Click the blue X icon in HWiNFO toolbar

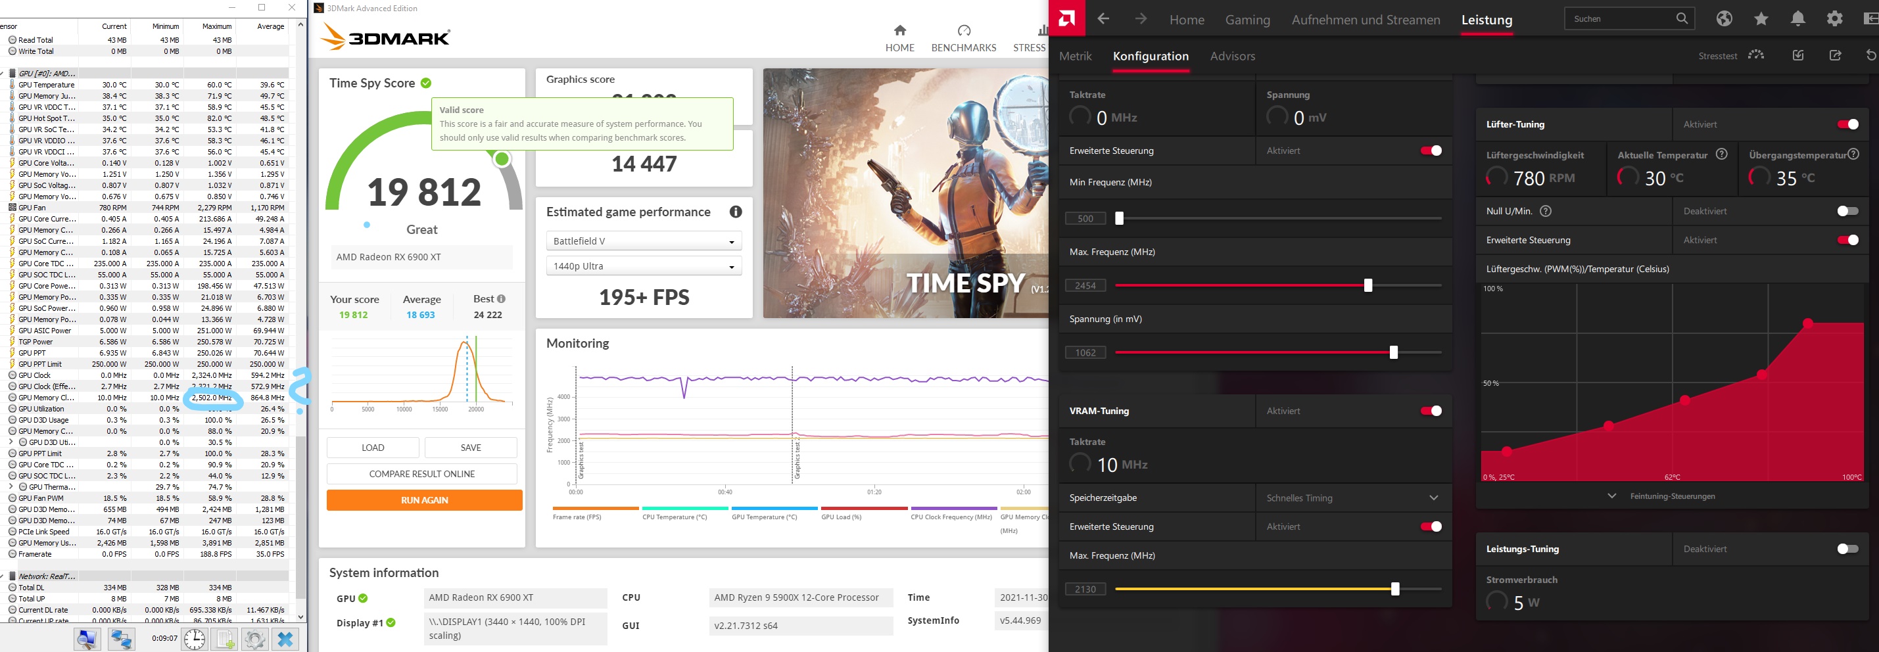pos(285,639)
